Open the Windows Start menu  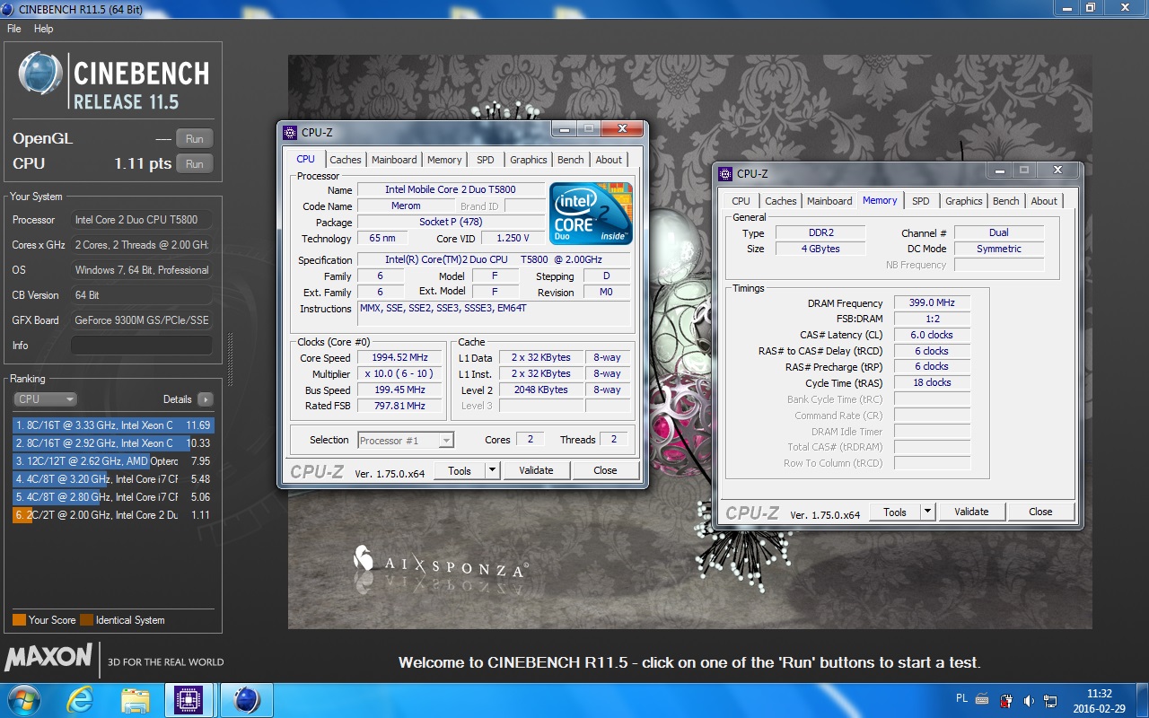click(22, 699)
